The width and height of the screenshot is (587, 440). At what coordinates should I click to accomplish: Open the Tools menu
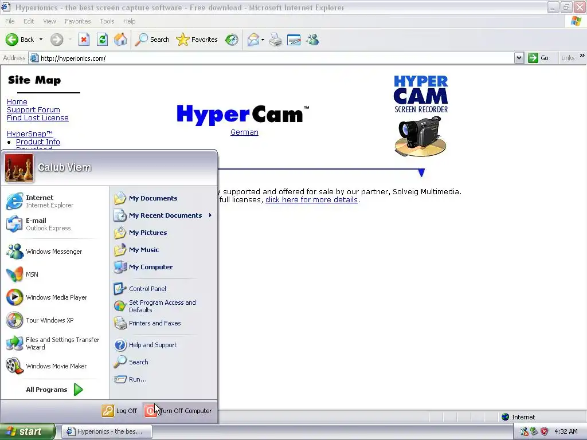coord(107,21)
